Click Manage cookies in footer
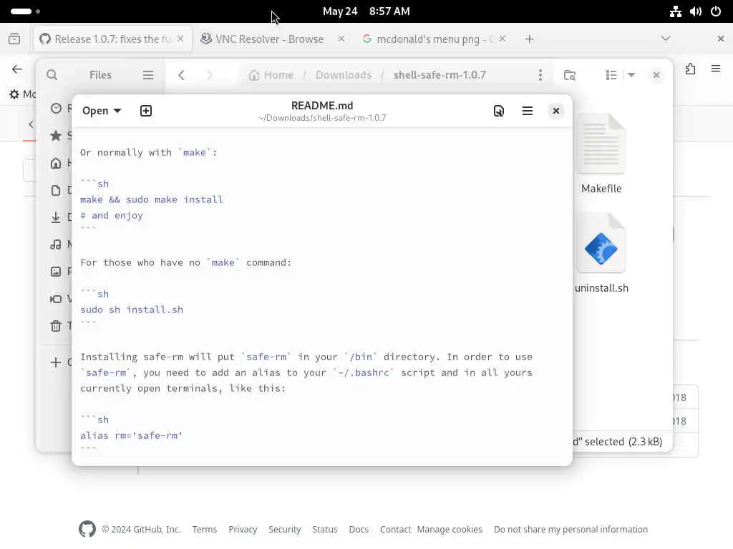This screenshot has height=549, width=733. 450,530
